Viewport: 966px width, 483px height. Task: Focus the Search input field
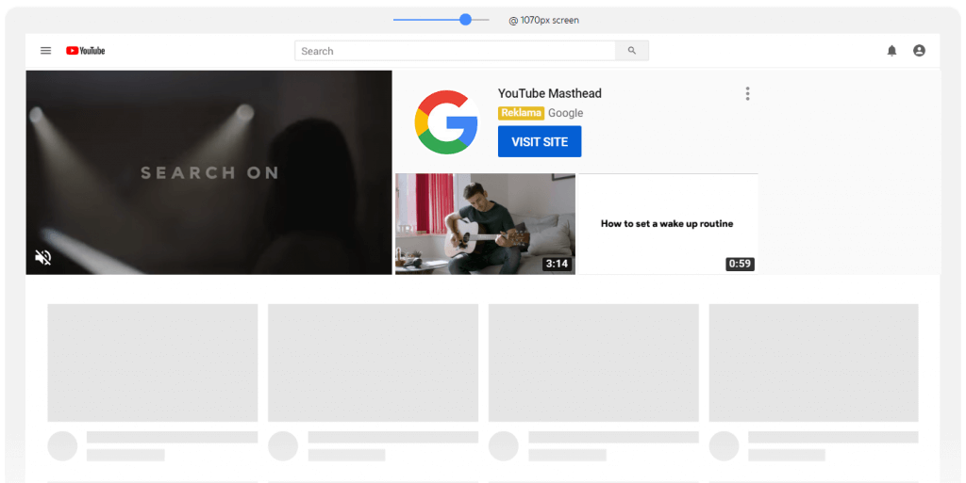455,51
